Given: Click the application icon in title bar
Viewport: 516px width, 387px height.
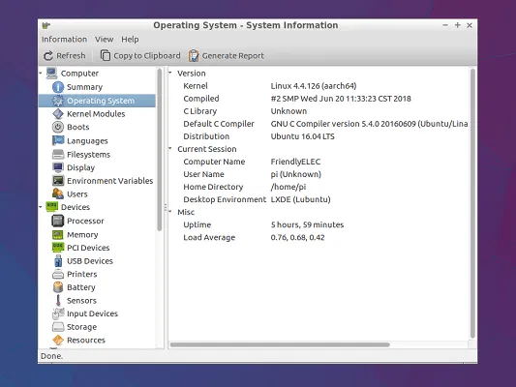Looking at the screenshot, I should click(x=46, y=25).
